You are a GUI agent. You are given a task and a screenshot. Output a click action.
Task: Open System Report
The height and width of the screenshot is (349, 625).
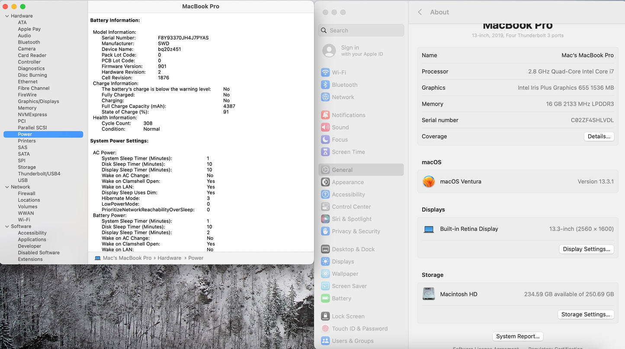coord(518,336)
